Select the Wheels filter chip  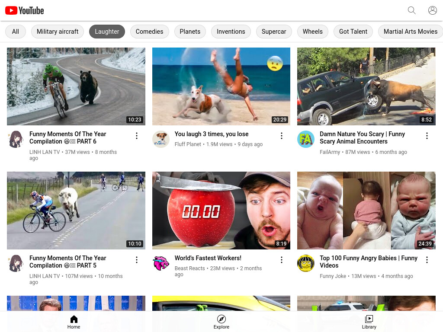tap(312, 32)
